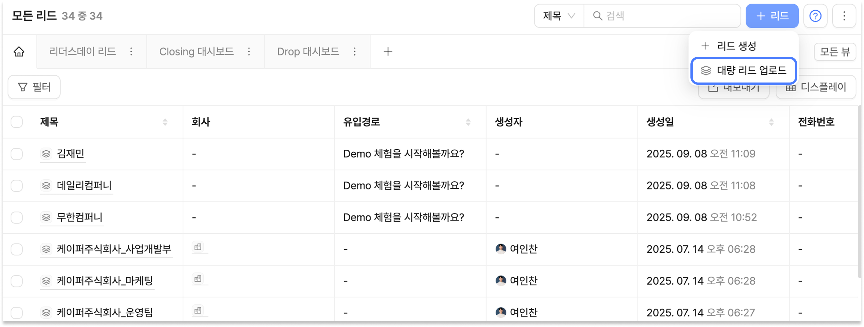Click company icon in 케이퍼주식회사_사업개발부 row
The image size is (864, 327).
coord(198,247)
